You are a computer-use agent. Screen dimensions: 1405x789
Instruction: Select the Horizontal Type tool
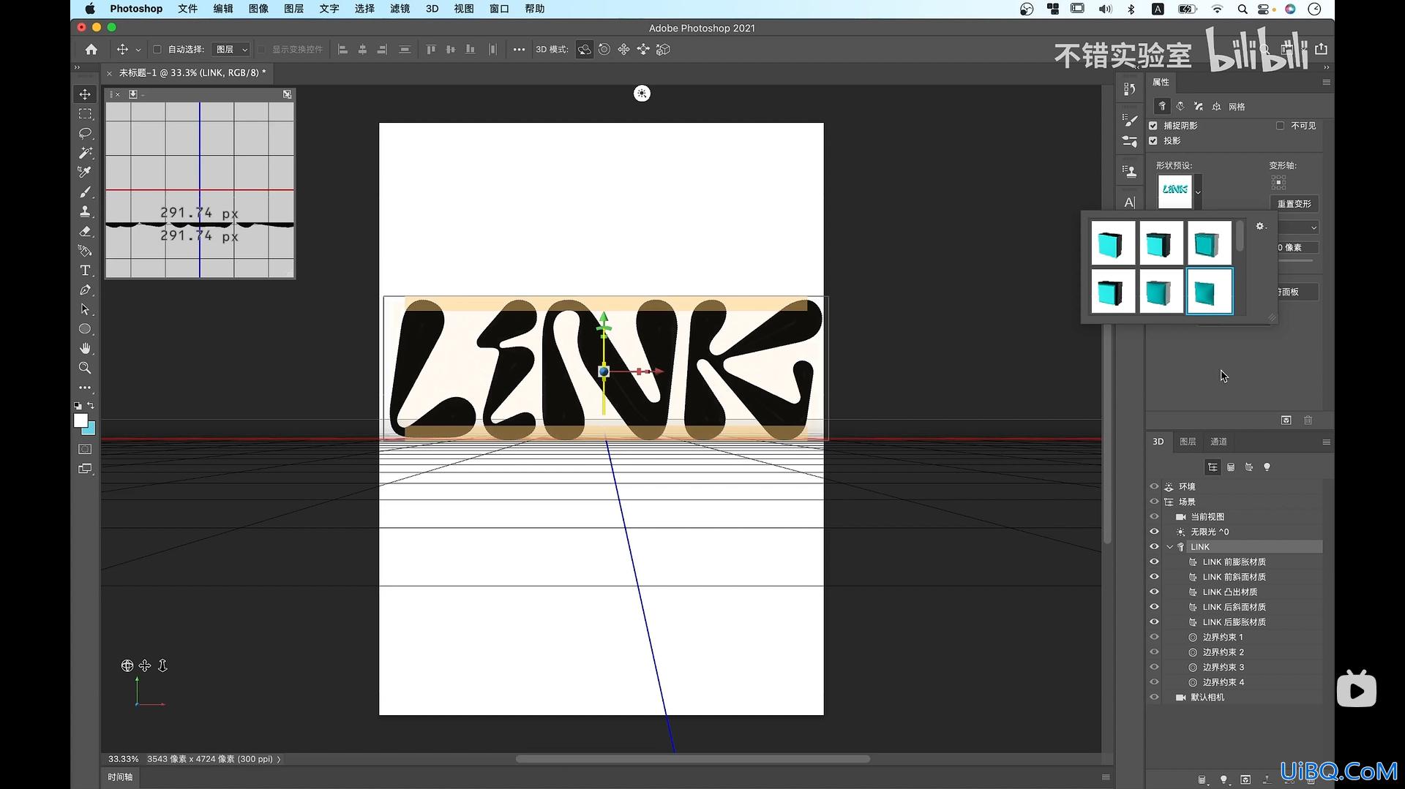[85, 271]
